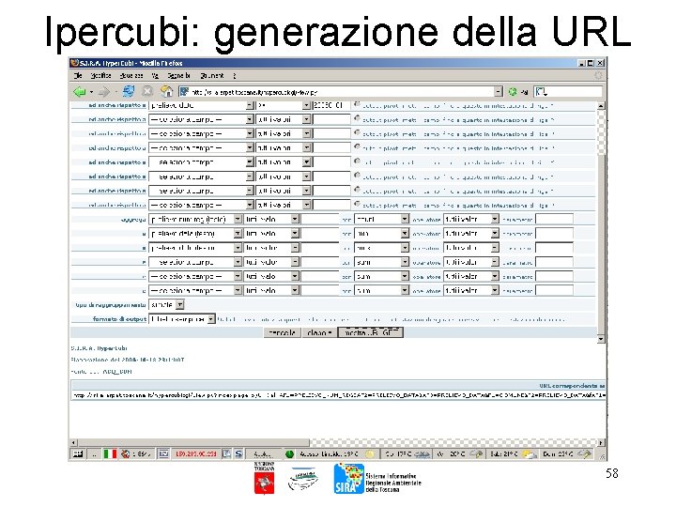This screenshot has height=507, width=676.
Task: Open the >= comparison operator dropdown
Action: 284,105
